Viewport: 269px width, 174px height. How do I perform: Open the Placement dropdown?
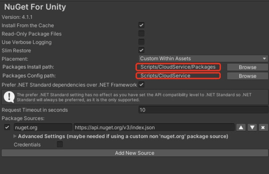coord(203,59)
